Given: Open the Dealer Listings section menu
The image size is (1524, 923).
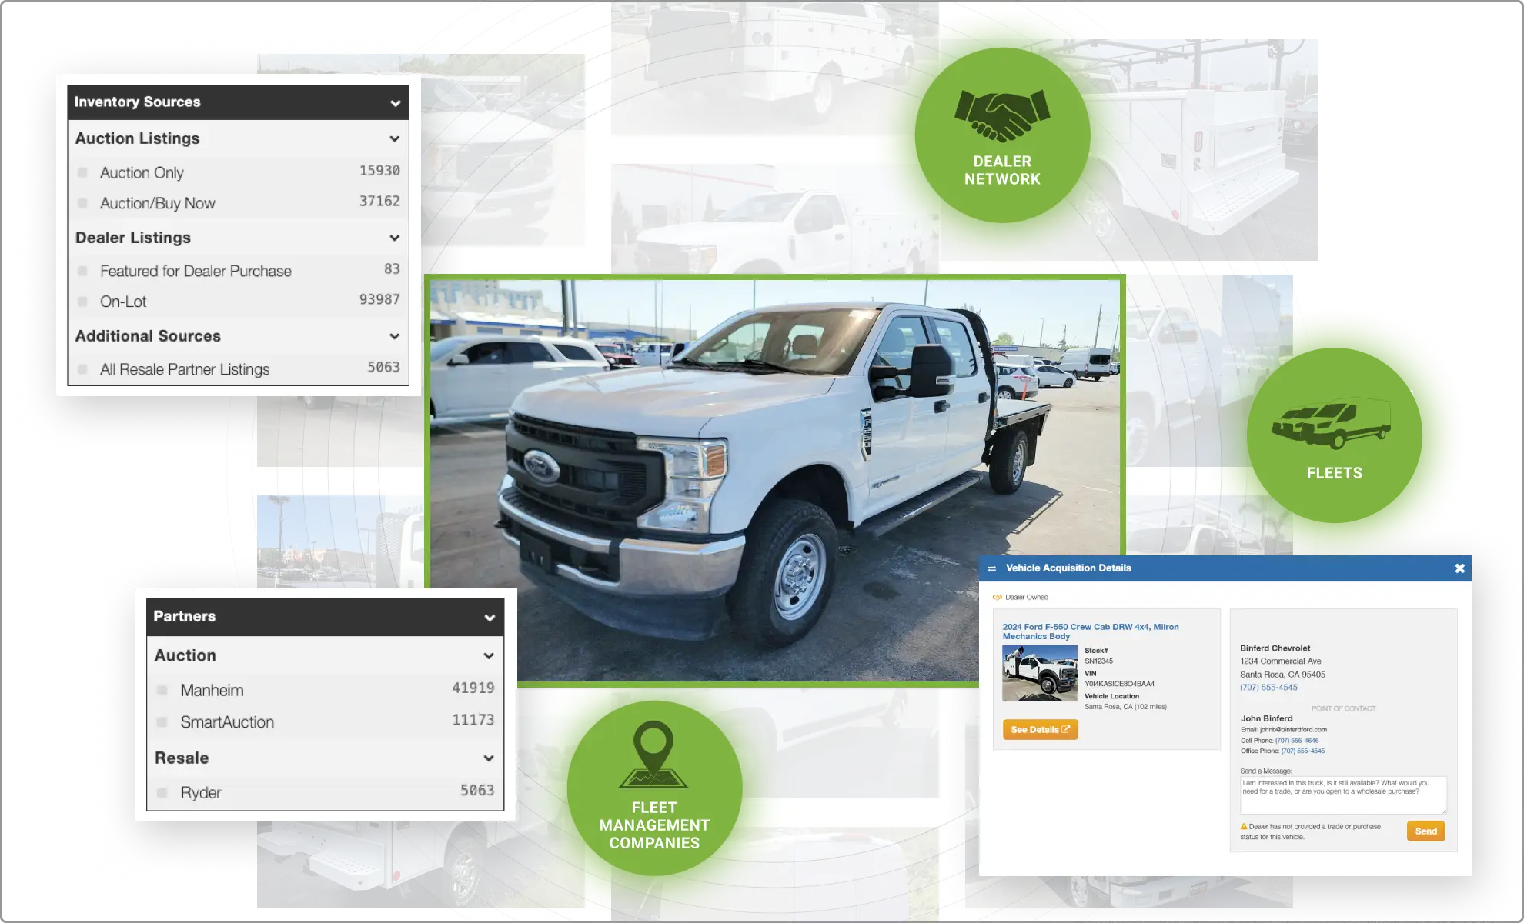Looking at the screenshot, I should point(393,236).
